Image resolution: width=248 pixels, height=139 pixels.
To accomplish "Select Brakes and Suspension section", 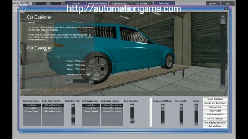I will (x=215, y=123).
